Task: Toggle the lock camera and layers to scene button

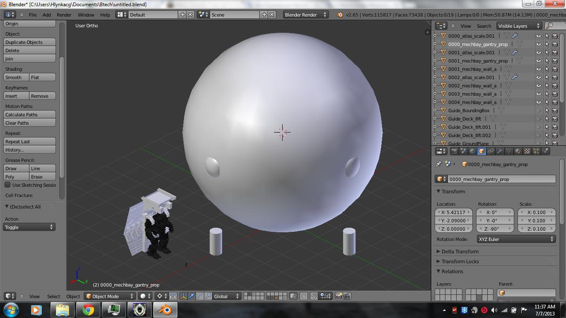Action: point(293,296)
